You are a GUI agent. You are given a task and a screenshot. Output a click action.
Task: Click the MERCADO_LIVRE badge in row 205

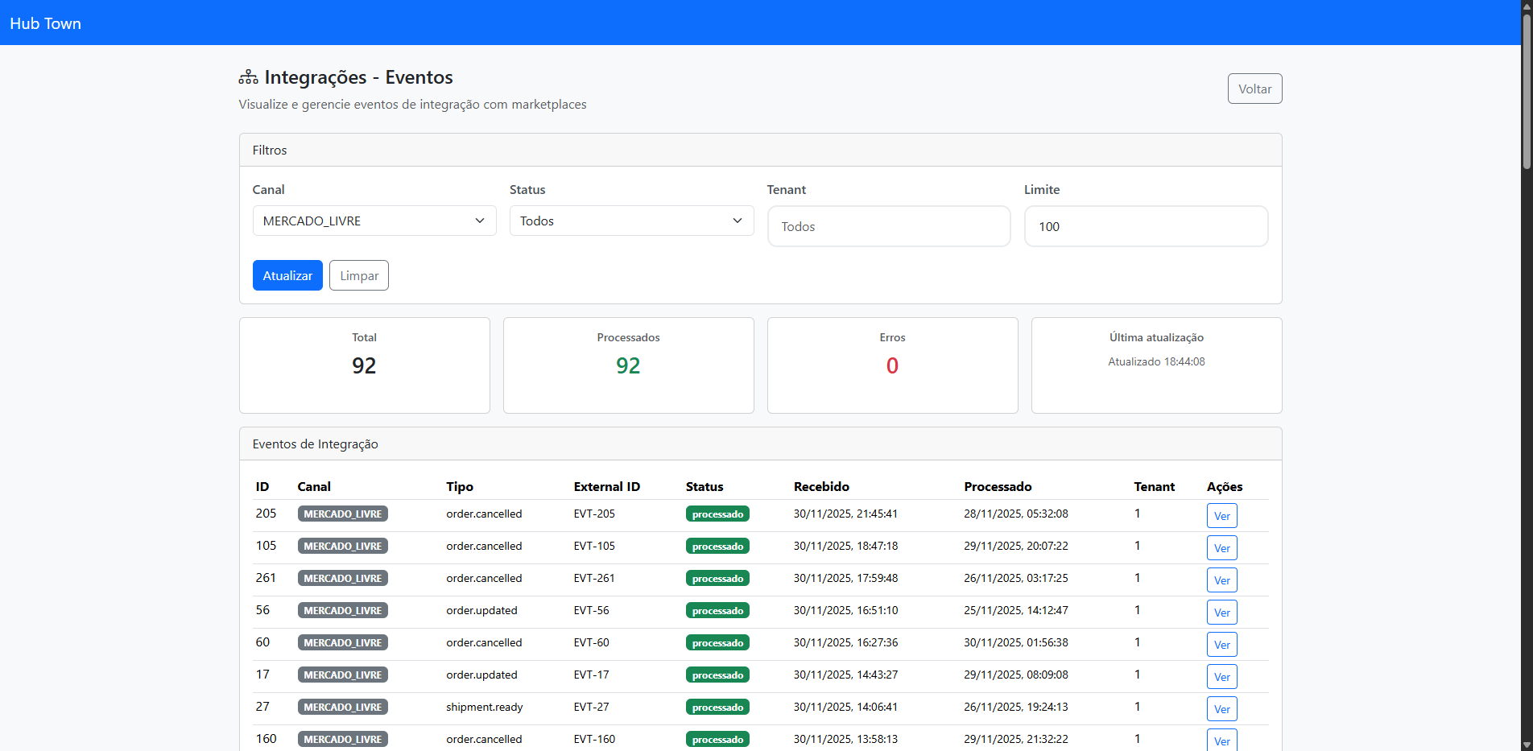coord(342,514)
